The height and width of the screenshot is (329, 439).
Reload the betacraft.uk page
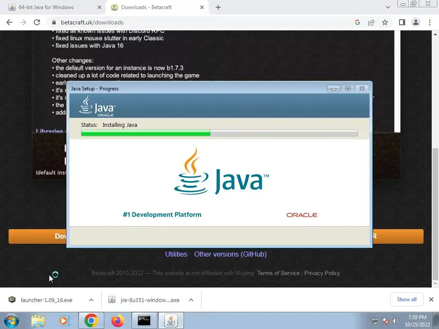(37, 22)
